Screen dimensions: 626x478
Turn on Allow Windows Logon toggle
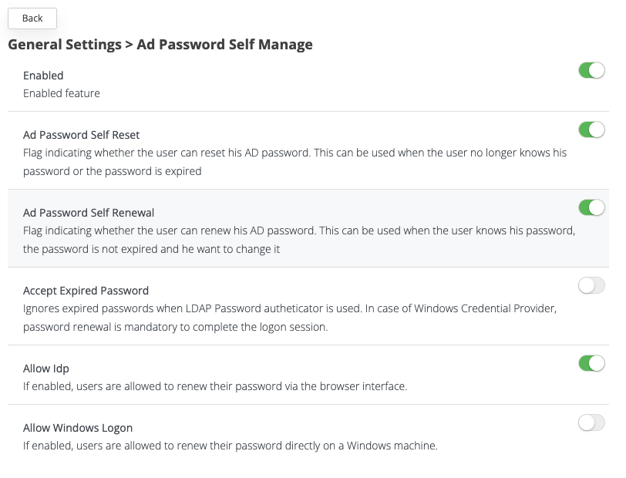[591, 422]
